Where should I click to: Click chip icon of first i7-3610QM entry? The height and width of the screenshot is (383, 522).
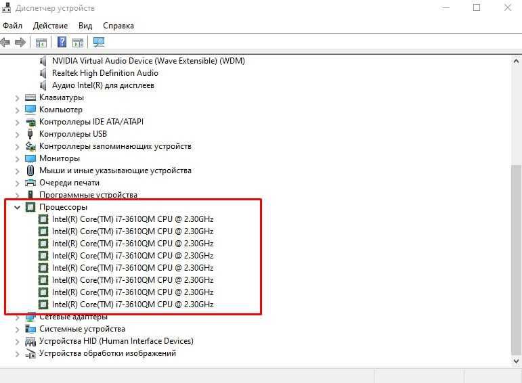(x=43, y=219)
